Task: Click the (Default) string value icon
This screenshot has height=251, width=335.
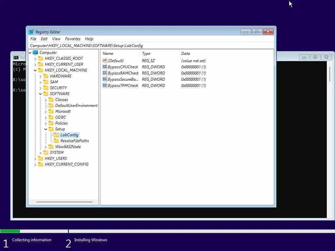Action: coord(105,60)
